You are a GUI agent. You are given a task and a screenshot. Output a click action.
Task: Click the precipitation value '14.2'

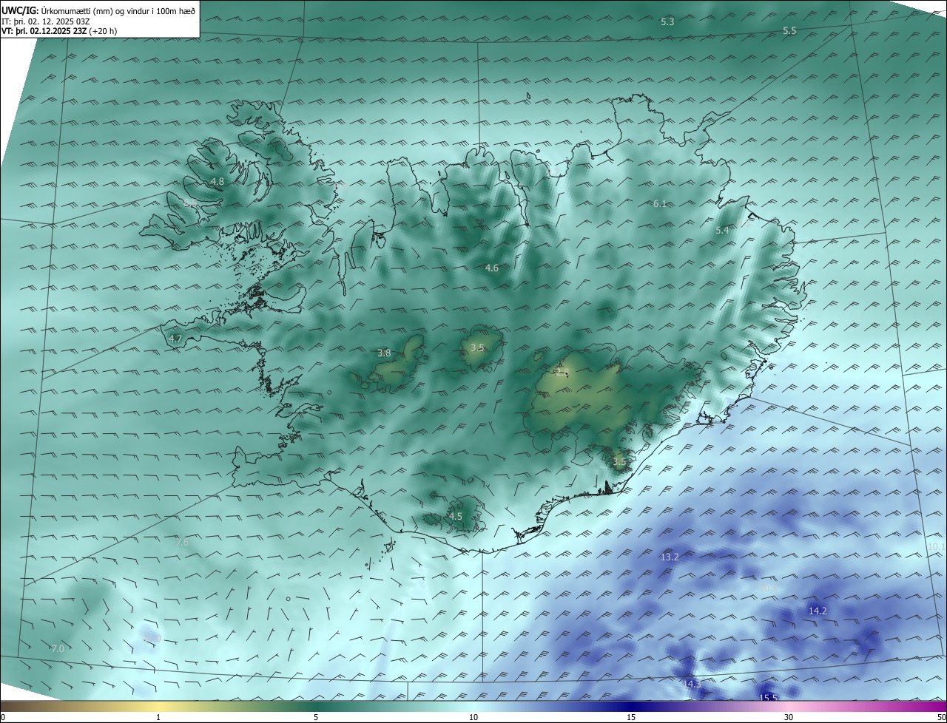tap(818, 611)
